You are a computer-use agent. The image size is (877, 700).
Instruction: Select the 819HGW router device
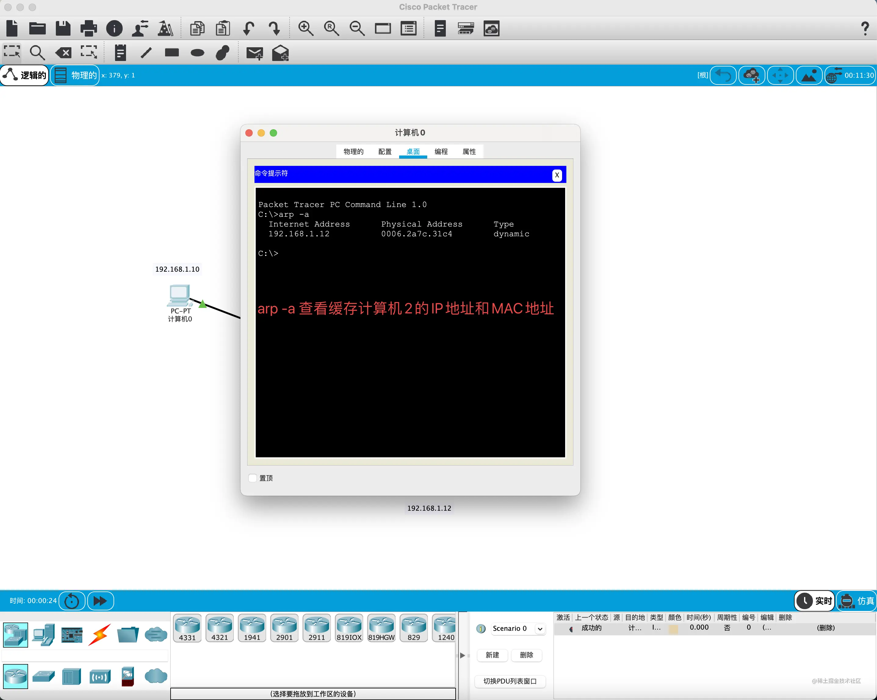[381, 628]
